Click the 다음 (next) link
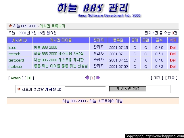This screenshot has width=184, height=138. pos(171,78)
